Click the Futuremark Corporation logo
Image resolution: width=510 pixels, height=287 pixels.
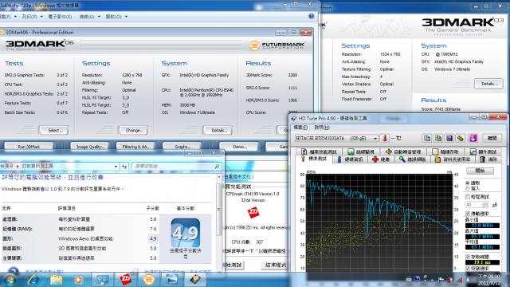tap(277, 45)
